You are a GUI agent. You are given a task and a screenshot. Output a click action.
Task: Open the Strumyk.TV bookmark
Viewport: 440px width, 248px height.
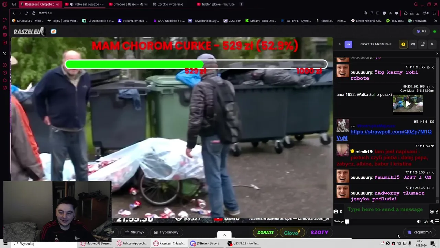click(x=27, y=21)
